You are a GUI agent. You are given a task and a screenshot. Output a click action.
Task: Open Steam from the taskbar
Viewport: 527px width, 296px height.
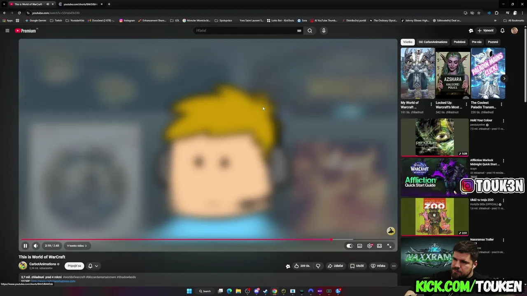point(266,291)
